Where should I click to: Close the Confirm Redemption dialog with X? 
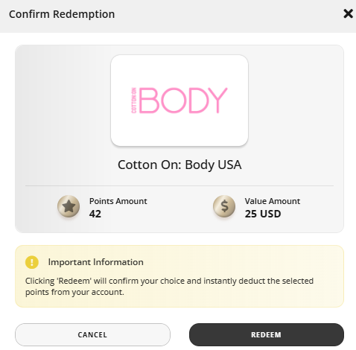pos(348,13)
